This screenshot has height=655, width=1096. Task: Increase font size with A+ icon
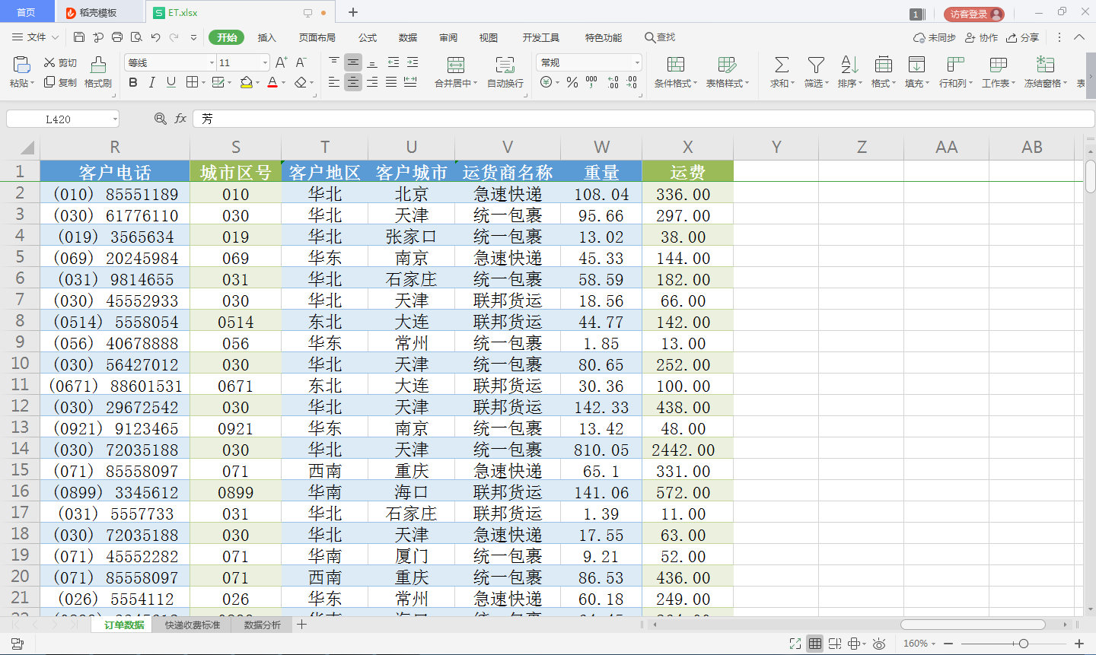281,62
